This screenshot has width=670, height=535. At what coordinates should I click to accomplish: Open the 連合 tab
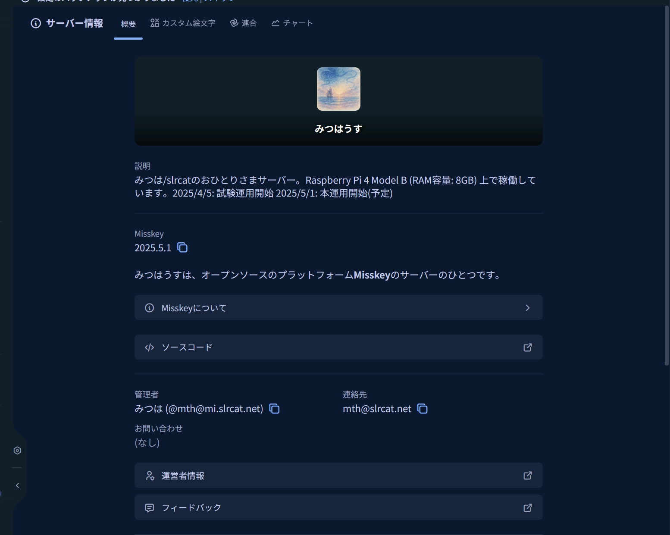coord(243,23)
